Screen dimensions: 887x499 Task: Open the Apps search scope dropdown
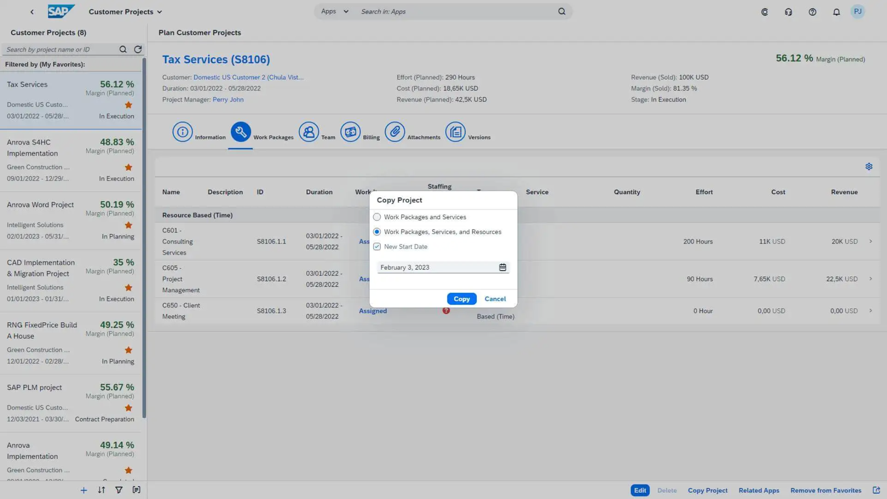coord(335,12)
